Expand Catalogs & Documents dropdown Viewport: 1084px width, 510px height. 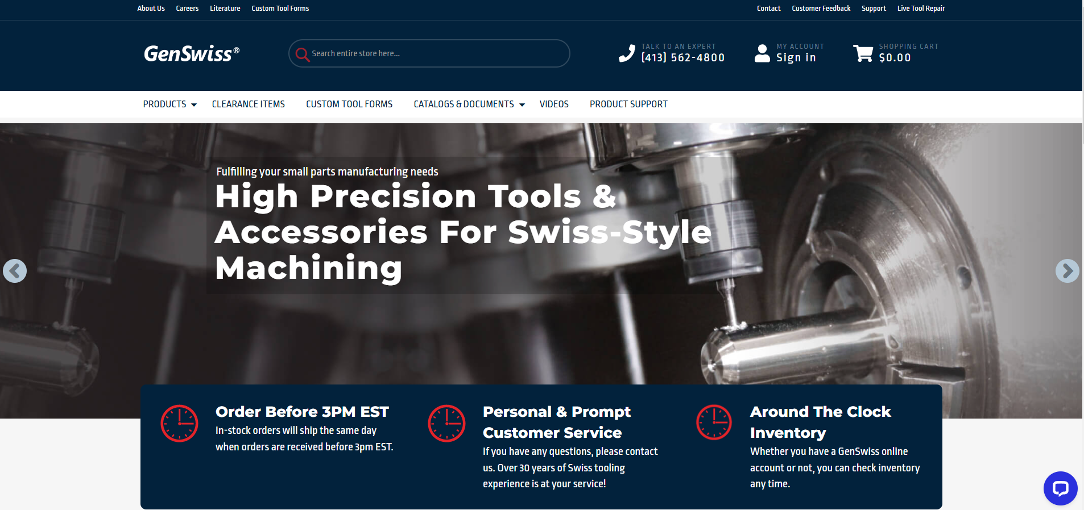469,104
